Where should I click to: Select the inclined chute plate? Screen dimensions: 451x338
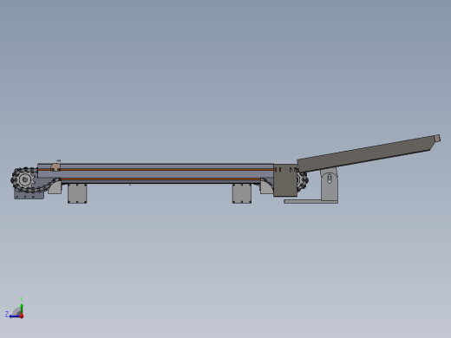click(x=366, y=153)
